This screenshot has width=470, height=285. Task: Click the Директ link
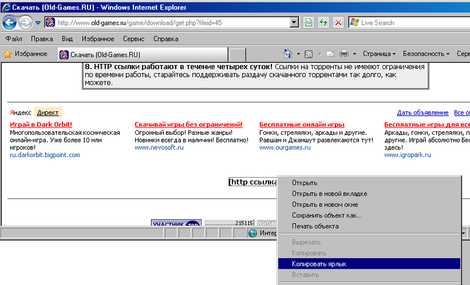coord(48,113)
